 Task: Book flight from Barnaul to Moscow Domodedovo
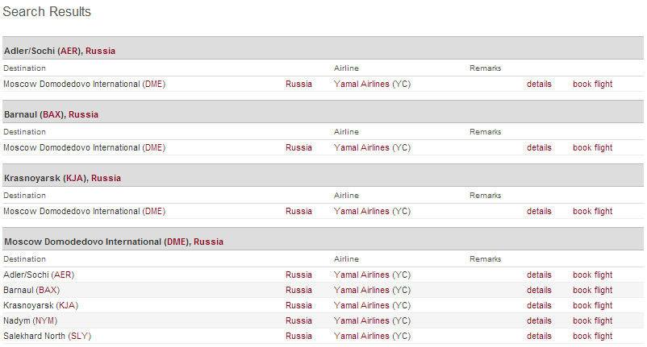(592, 147)
